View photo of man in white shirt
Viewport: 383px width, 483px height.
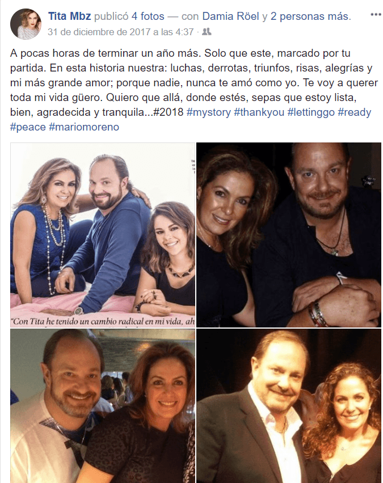tap(103, 406)
